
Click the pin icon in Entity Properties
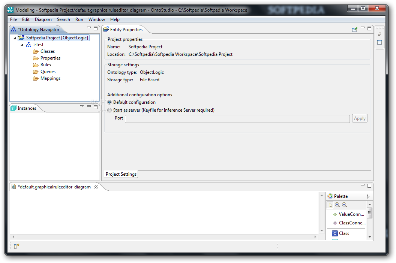(x=355, y=29)
